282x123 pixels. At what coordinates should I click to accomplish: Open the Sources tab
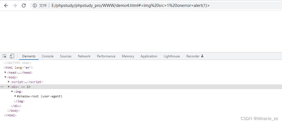(x=66, y=56)
